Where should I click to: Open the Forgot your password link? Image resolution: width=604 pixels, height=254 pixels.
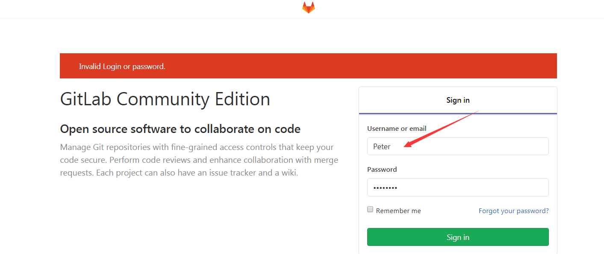coord(513,211)
